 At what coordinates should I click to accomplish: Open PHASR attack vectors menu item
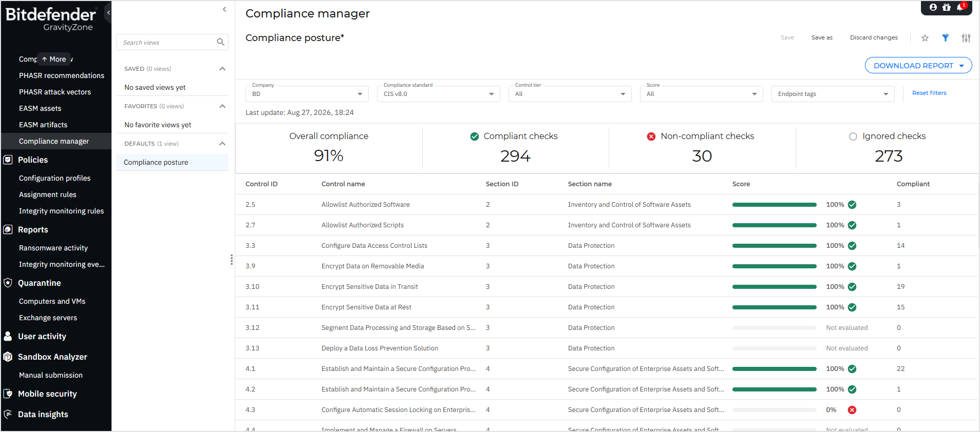click(55, 92)
